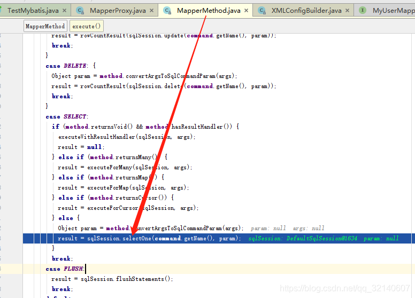
Task: Click the MapperMethod.java class file icon
Action: pyautogui.click(x=167, y=11)
